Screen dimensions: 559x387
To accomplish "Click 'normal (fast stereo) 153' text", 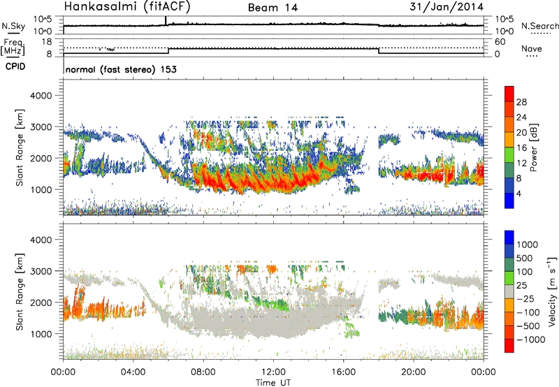I will point(121,69).
